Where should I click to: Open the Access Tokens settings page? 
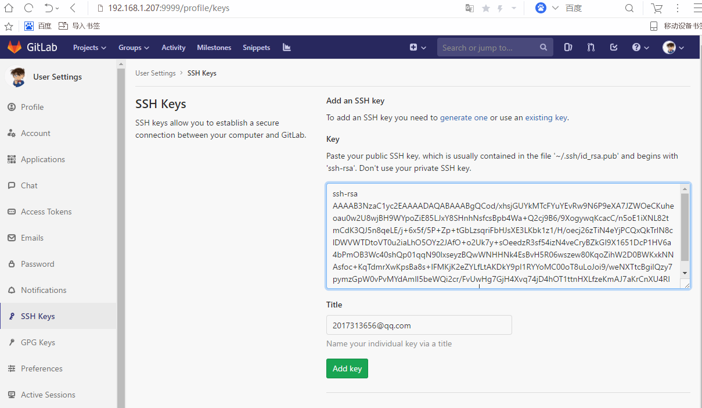coord(47,211)
